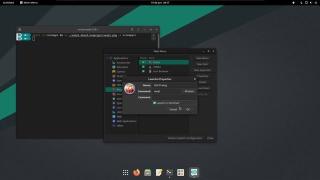Screen dimensions: 320x180
Task: Toggle the Show checkbox for Icon Browser
Action: pyautogui.click(x=143, y=71)
